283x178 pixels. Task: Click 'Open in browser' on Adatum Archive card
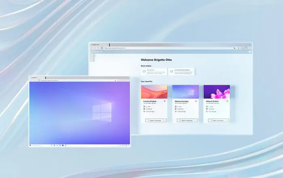coord(217,120)
